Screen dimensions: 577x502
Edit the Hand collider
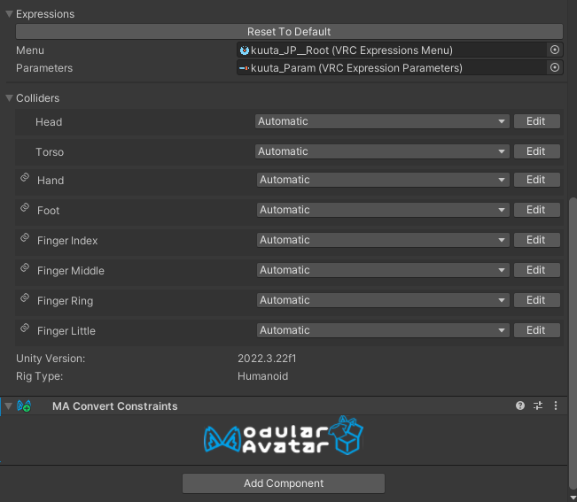(537, 180)
